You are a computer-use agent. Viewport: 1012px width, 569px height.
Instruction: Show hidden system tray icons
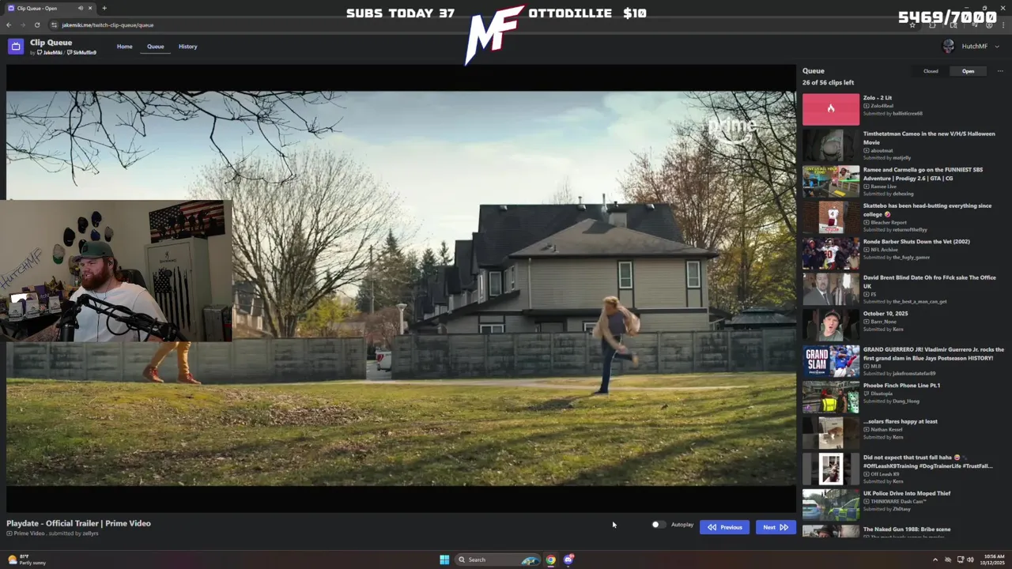pos(935,560)
